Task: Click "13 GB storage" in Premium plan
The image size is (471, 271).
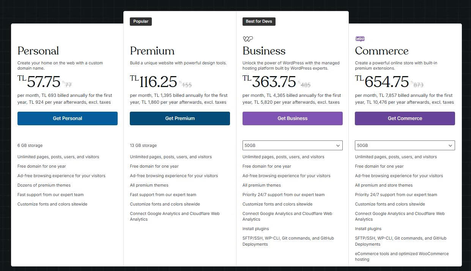Action: coord(143,145)
